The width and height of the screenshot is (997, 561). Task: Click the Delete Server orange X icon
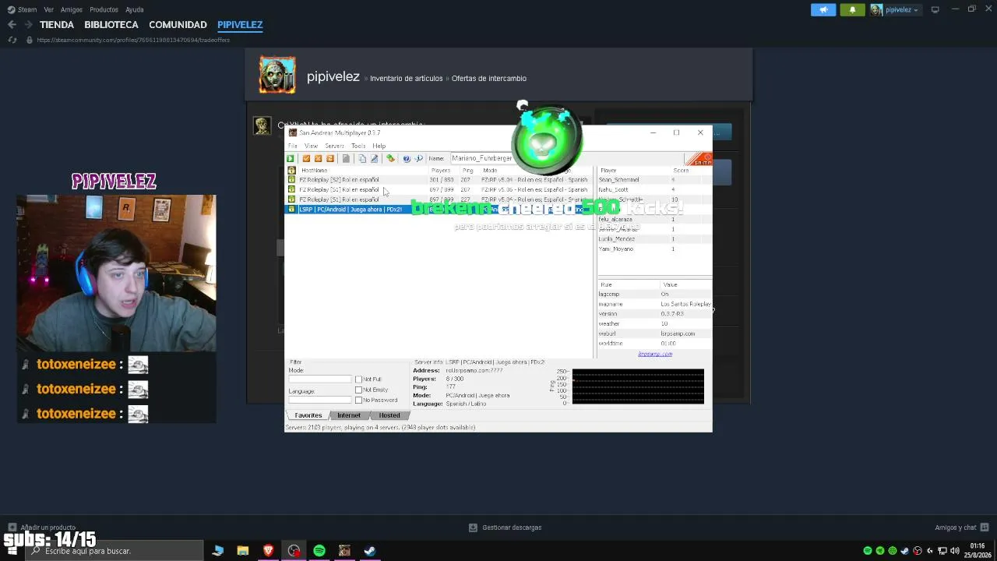pyautogui.click(x=318, y=158)
